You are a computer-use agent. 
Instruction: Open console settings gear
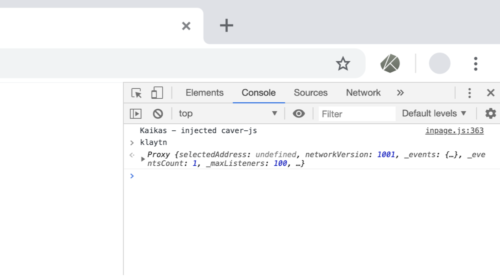[490, 114]
